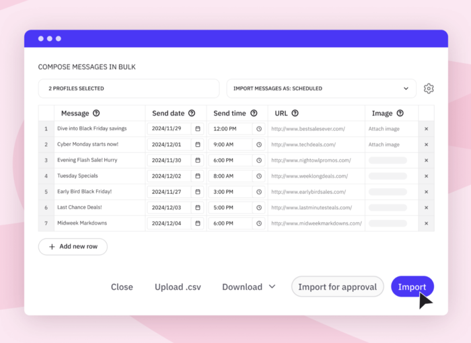The height and width of the screenshot is (343, 471).
Task: Open calendar picker for 2024/12/02
Action: [198, 176]
